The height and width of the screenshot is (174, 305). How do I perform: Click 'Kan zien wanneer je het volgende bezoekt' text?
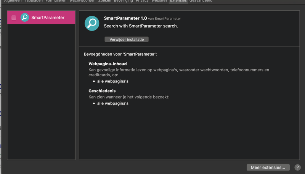pyautogui.click(x=129, y=97)
